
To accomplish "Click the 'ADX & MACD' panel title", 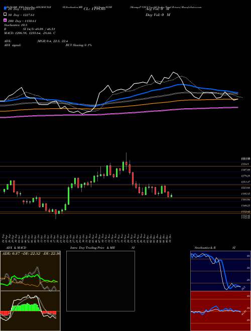I will pyautogui.click(x=16, y=248).
